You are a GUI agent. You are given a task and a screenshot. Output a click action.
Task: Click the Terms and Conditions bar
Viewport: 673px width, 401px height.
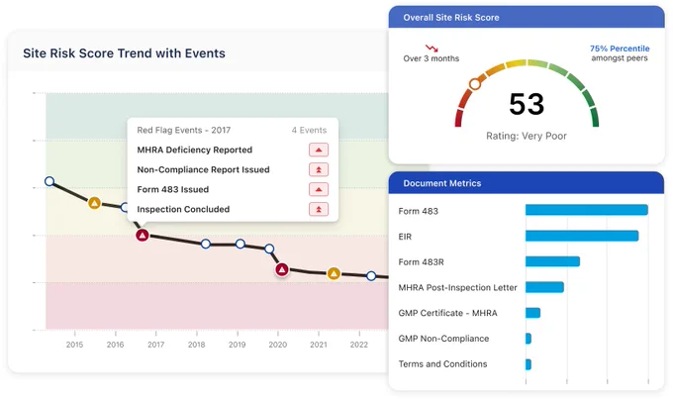(x=529, y=364)
